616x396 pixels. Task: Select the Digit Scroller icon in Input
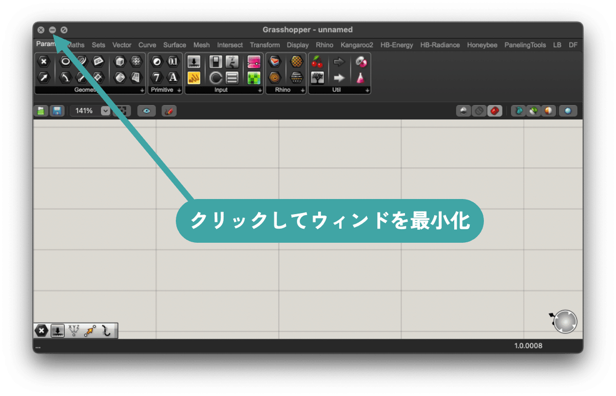[232, 62]
